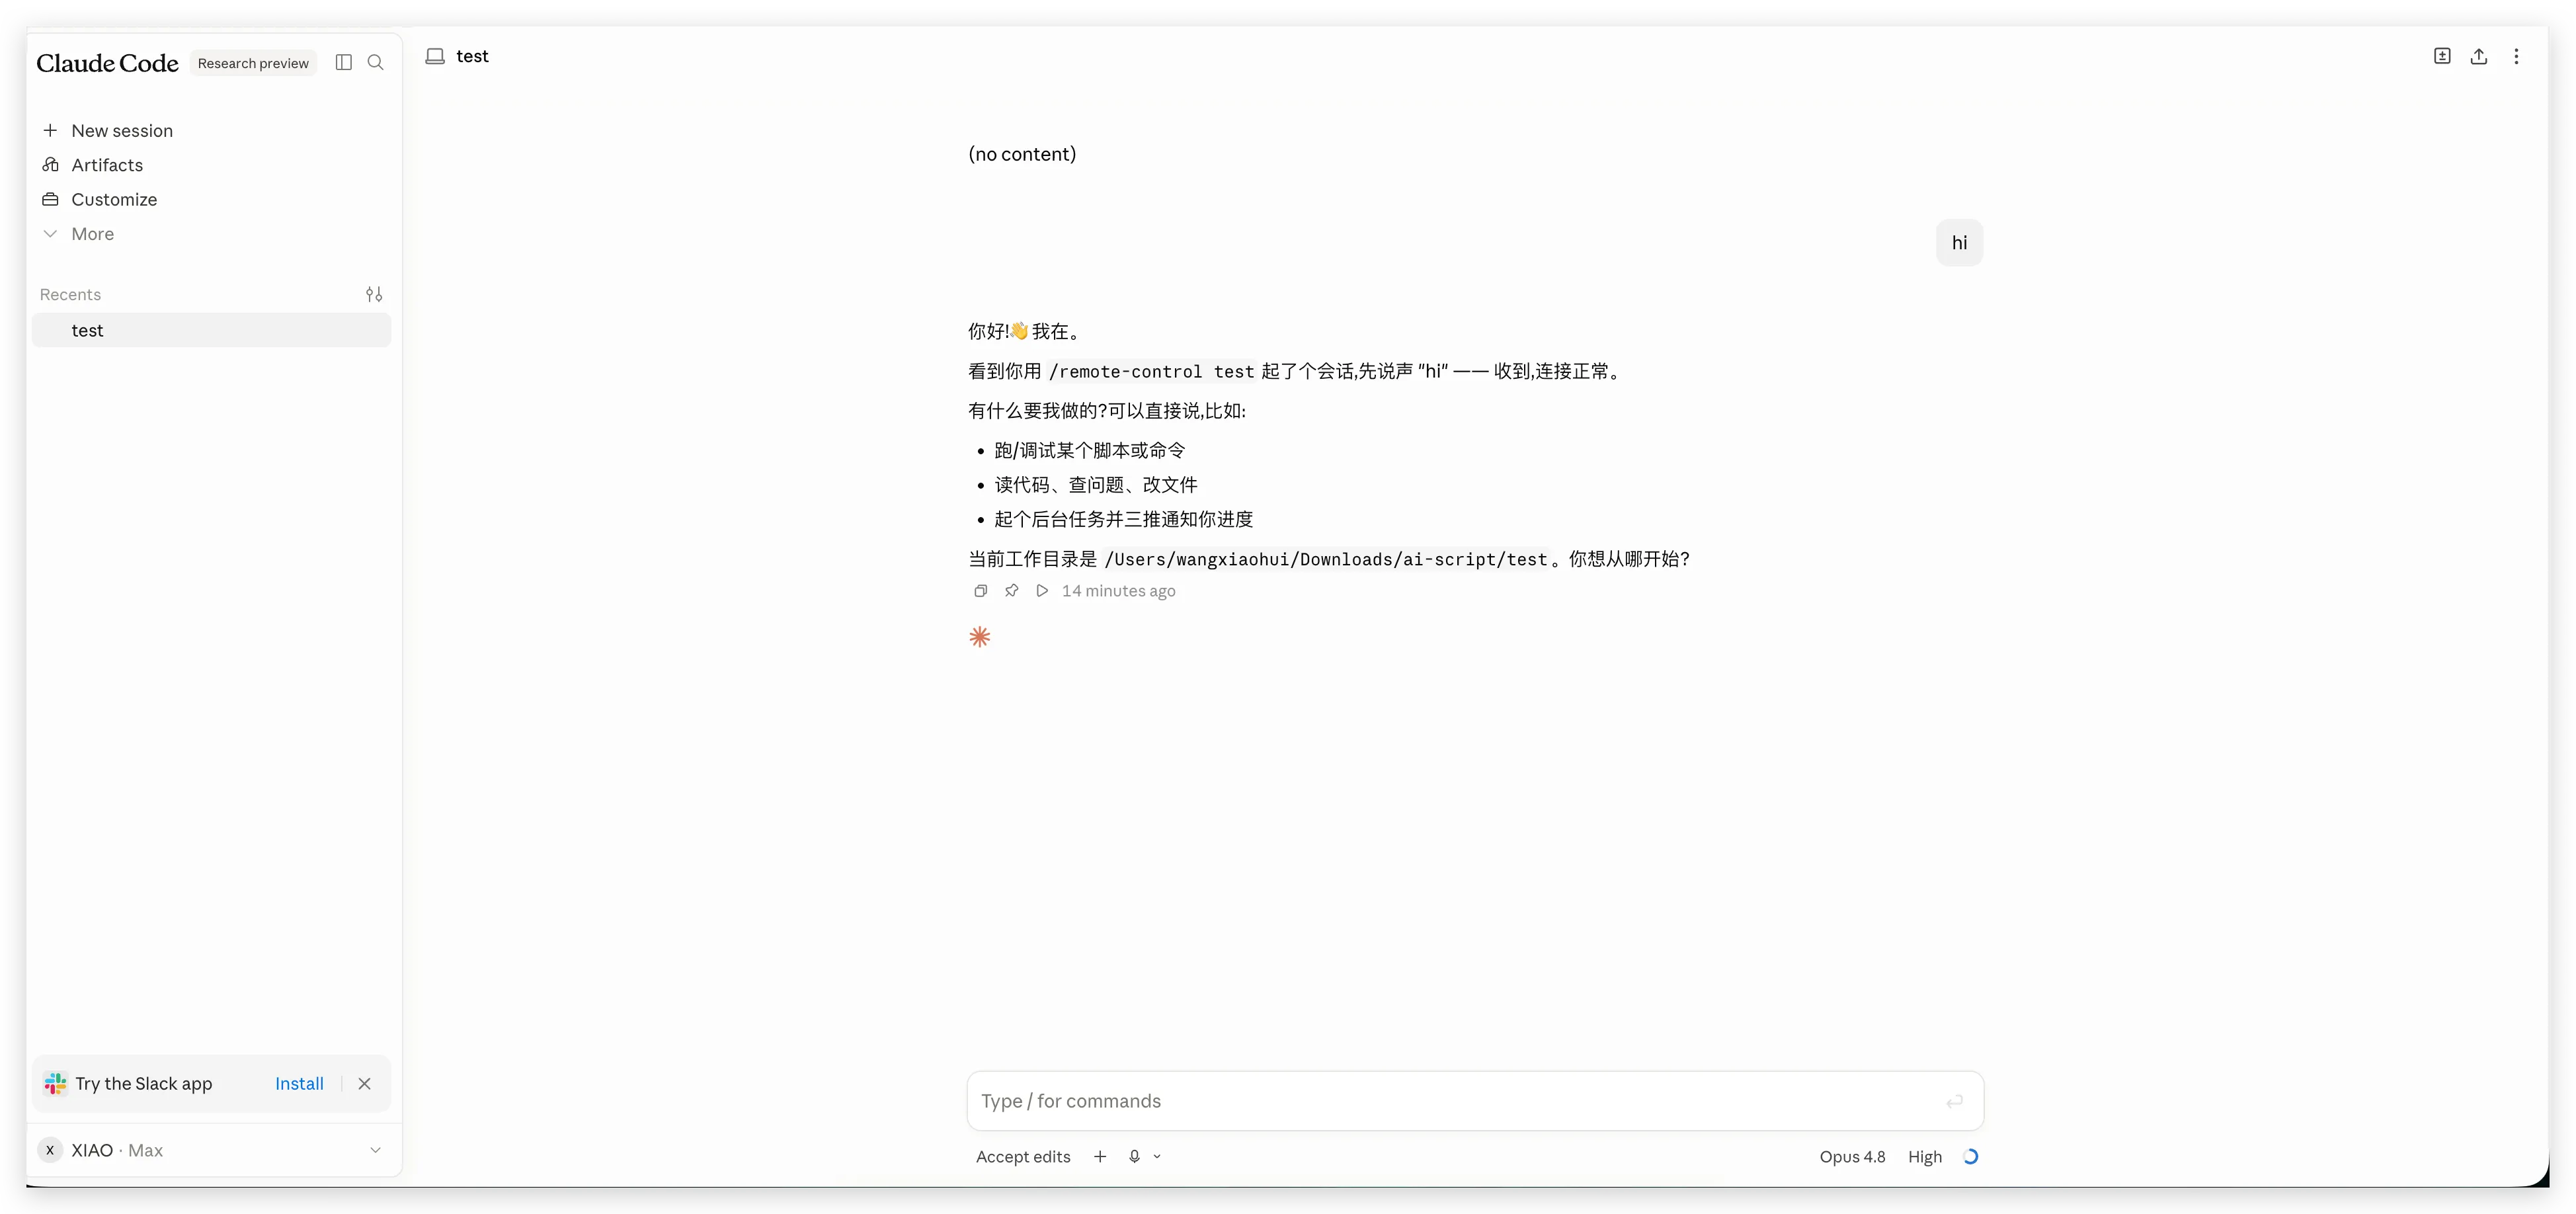Activate the microphone dictation icon

coord(1134,1157)
